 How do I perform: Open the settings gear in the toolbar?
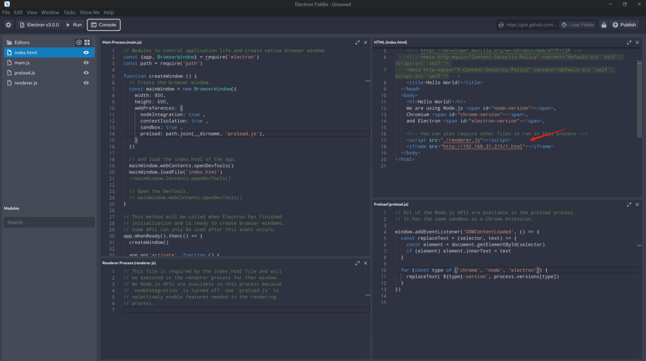tap(8, 25)
